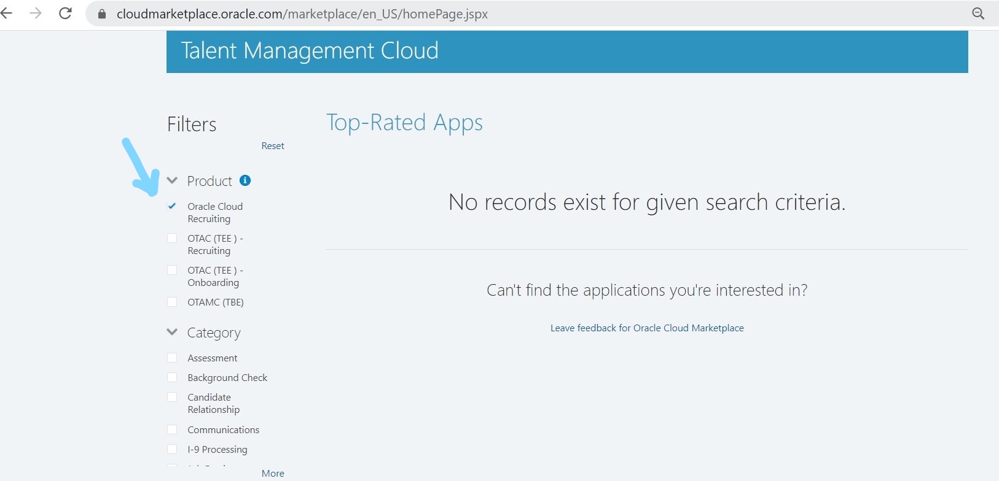
Task: Click the Reset filters link
Action: coord(273,146)
